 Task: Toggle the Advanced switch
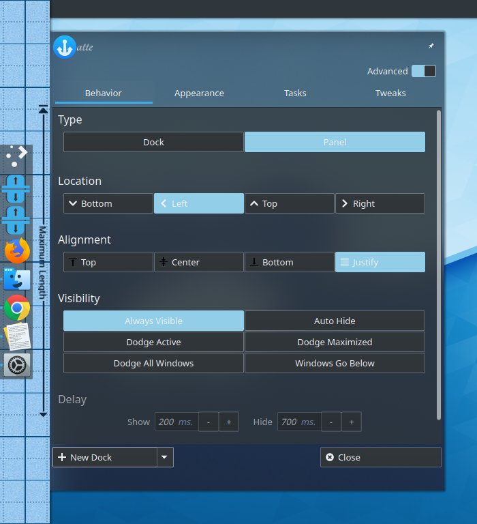423,71
